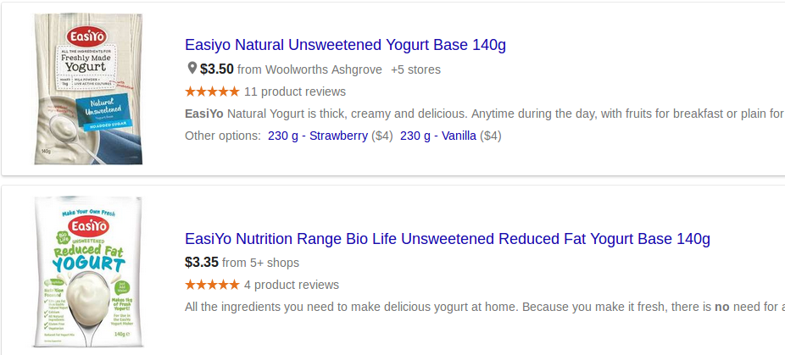The image size is (785, 355).
Task: Open the Easiyo Natural Unsweetened Yogurt Base link
Action: coord(345,45)
